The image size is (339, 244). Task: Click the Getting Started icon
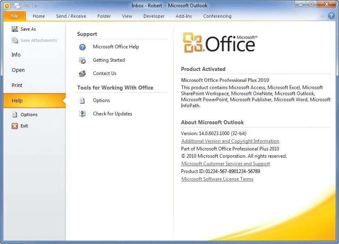coord(82,60)
